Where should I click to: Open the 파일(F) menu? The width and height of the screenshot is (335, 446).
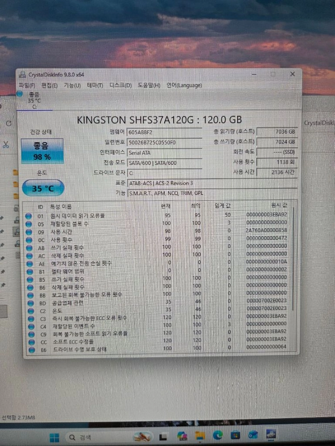click(27, 85)
